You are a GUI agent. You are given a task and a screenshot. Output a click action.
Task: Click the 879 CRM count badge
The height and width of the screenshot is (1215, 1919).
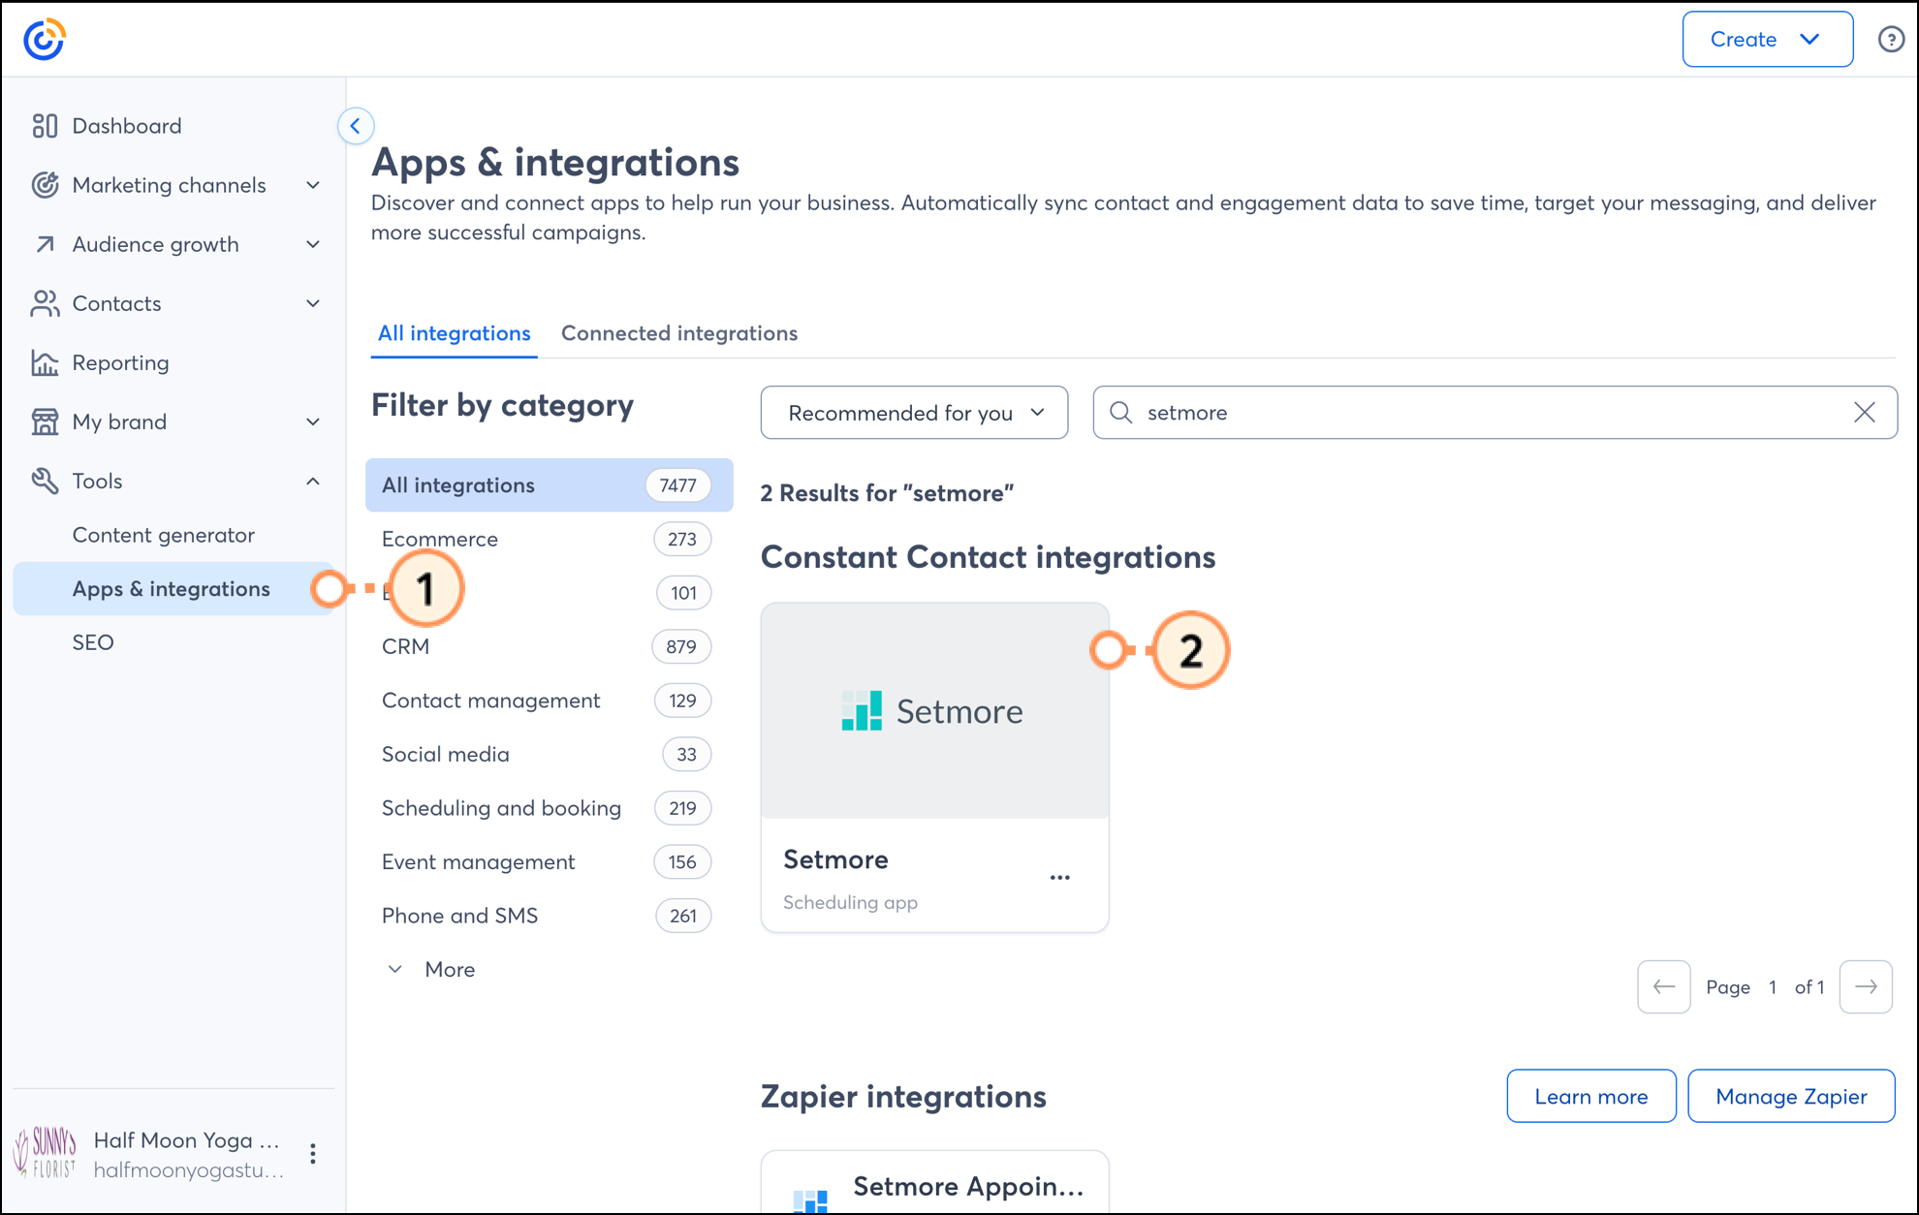click(681, 646)
